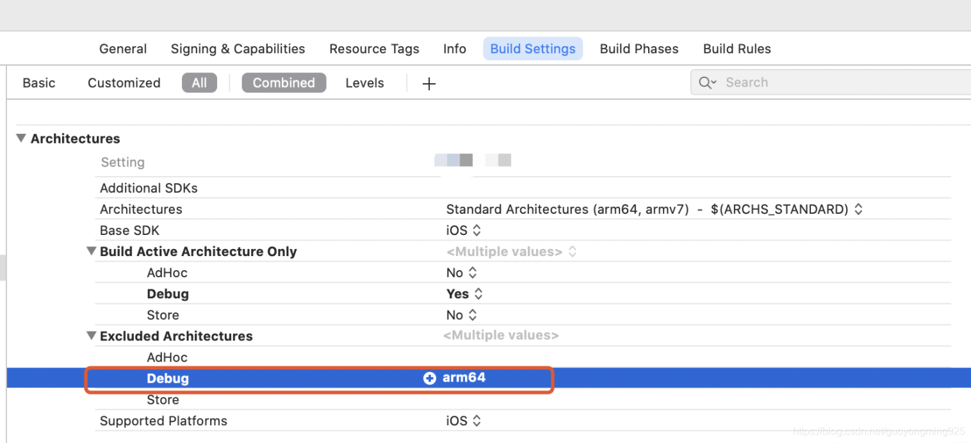Collapse the Architectures section triangle
Screen dimensions: 971x443
tap(20, 138)
